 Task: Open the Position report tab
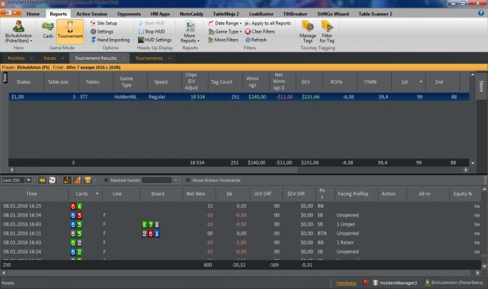(17, 58)
